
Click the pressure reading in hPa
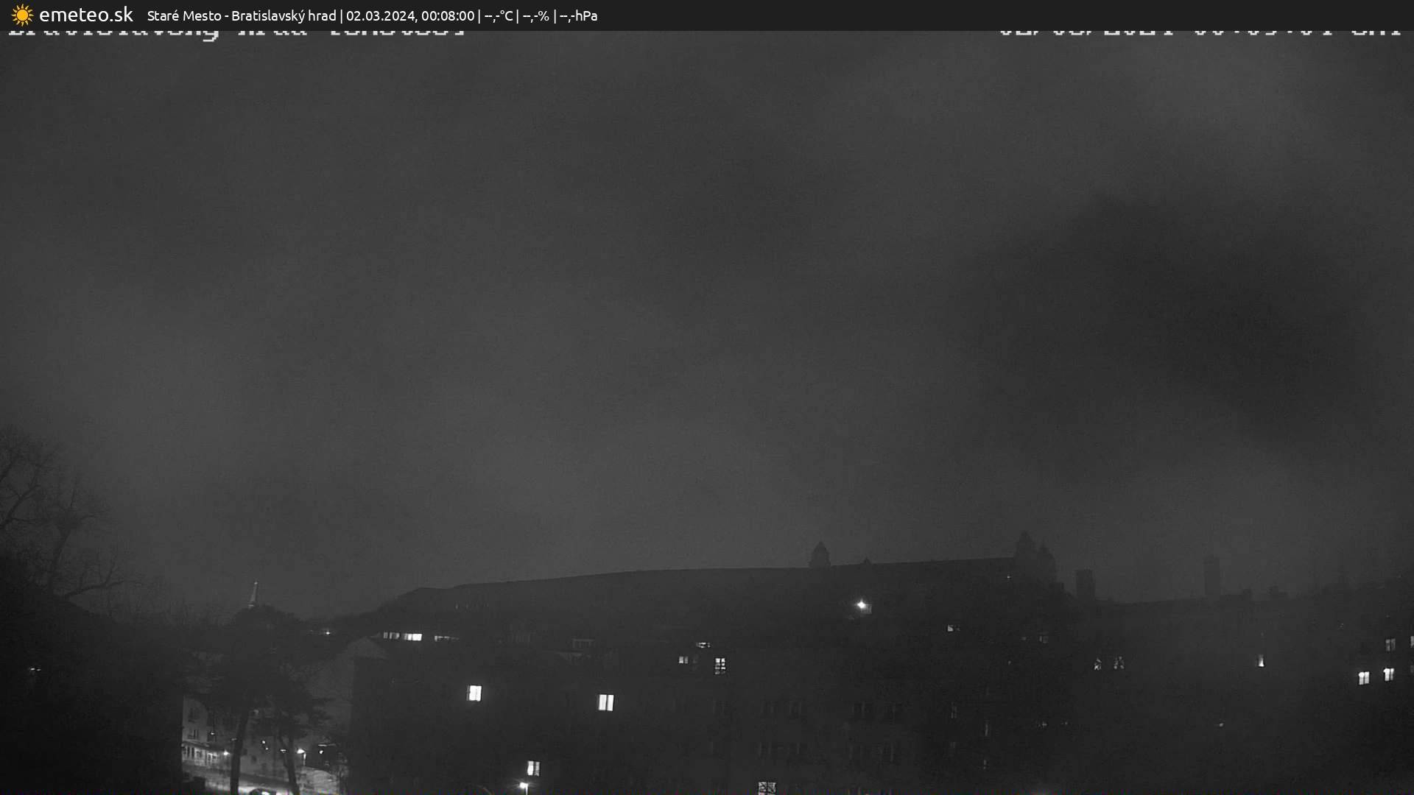579,15
